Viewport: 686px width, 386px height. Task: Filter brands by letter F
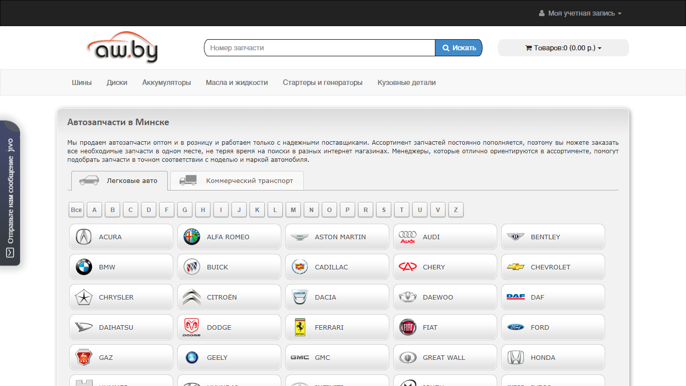point(167,210)
